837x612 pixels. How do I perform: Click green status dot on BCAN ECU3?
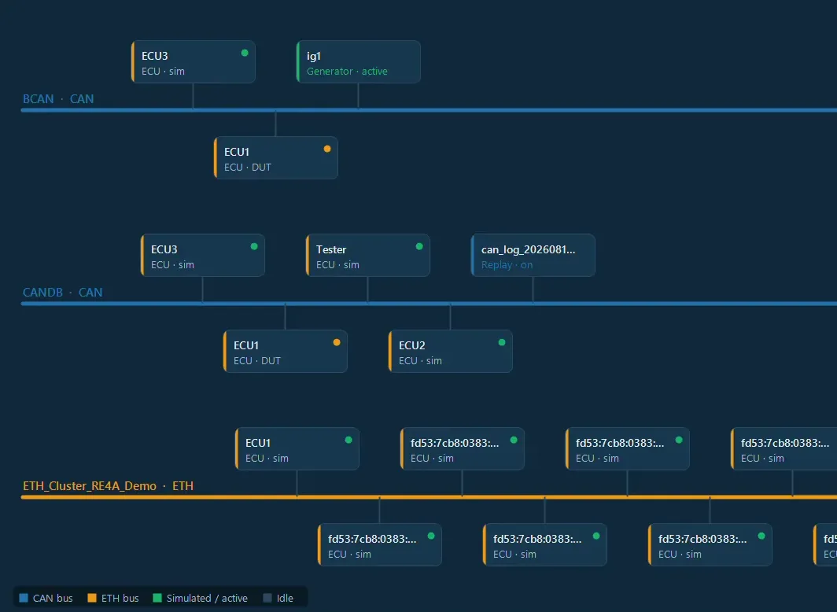point(245,53)
